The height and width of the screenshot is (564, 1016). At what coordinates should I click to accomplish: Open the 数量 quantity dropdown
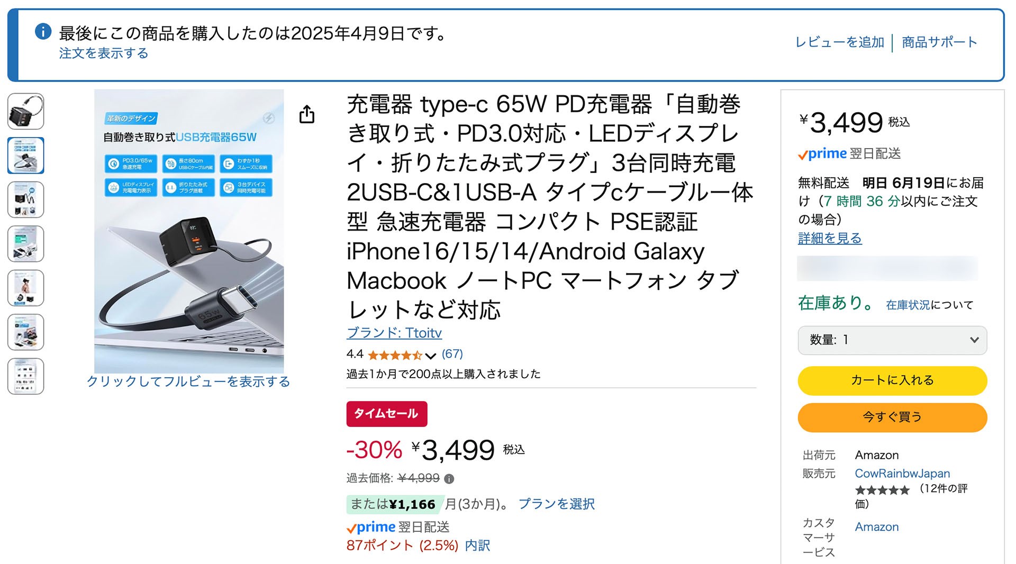892,340
